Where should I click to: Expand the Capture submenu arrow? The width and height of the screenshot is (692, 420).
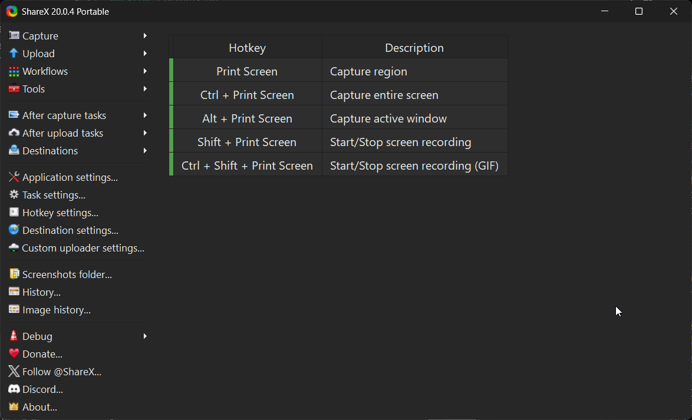[145, 35]
